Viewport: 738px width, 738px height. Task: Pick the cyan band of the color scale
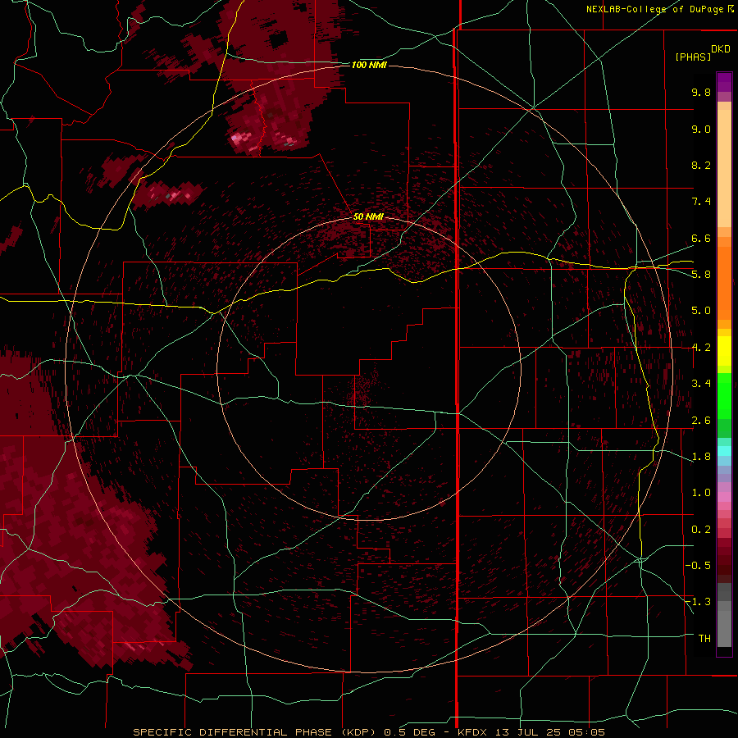pos(724,451)
